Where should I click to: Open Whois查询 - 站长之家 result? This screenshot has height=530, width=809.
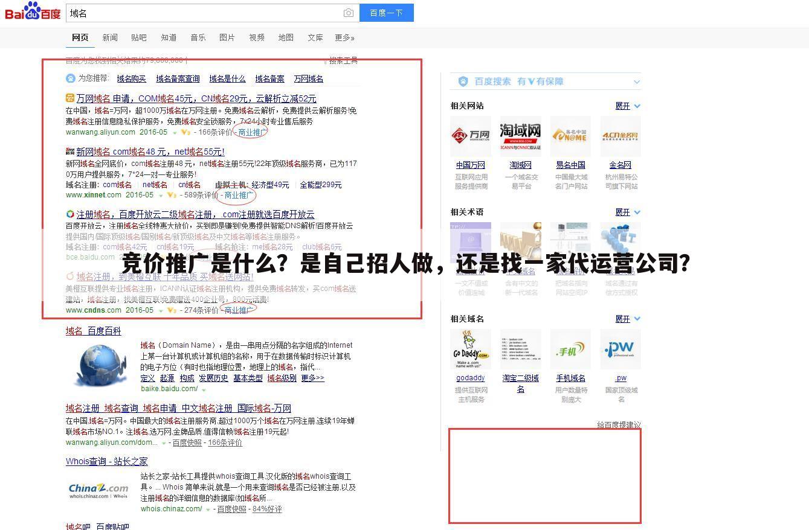click(x=107, y=461)
